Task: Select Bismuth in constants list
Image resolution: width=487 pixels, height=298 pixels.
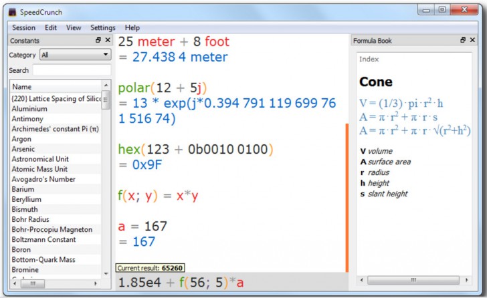Action: pos(56,209)
